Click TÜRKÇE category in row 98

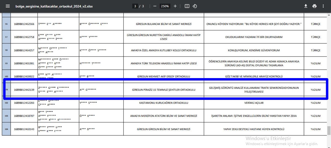[316, 50]
